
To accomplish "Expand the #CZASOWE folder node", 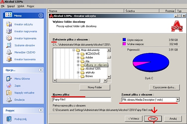I will (x=78, y=54).
